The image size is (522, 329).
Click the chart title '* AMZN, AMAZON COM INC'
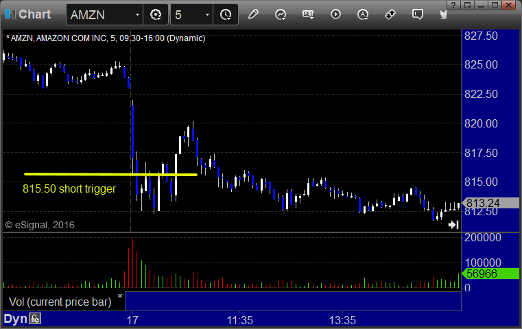[56, 38]
